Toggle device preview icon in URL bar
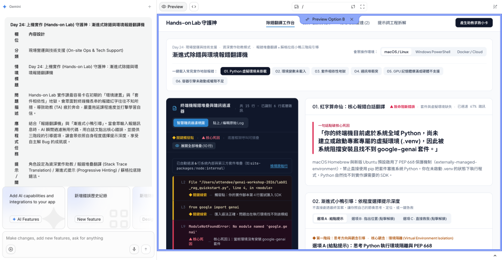 tap(297, 7)
